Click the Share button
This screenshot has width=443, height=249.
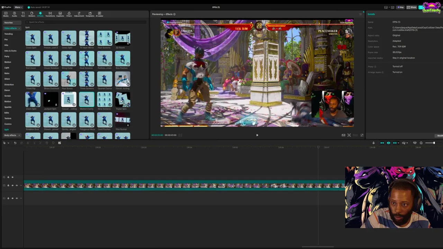[412, 7]
